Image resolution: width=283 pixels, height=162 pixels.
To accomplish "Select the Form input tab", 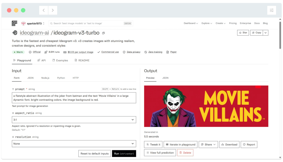I will (17, 78).
